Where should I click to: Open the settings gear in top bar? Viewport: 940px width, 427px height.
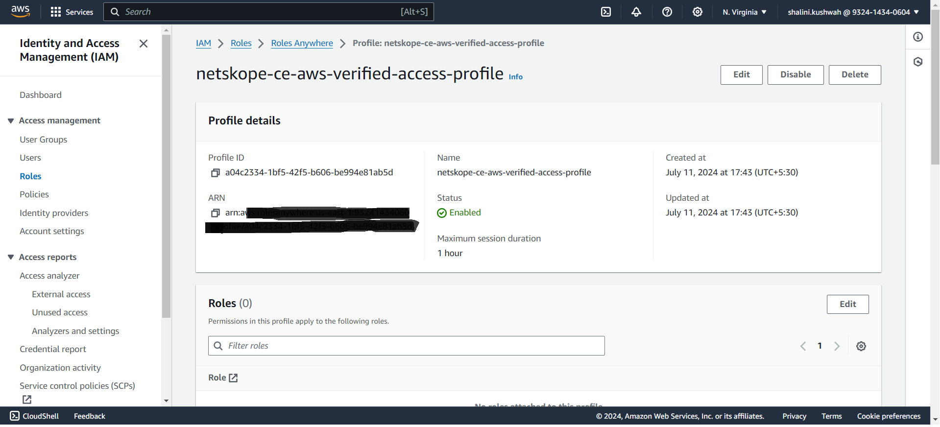click(x=698, y=12)
